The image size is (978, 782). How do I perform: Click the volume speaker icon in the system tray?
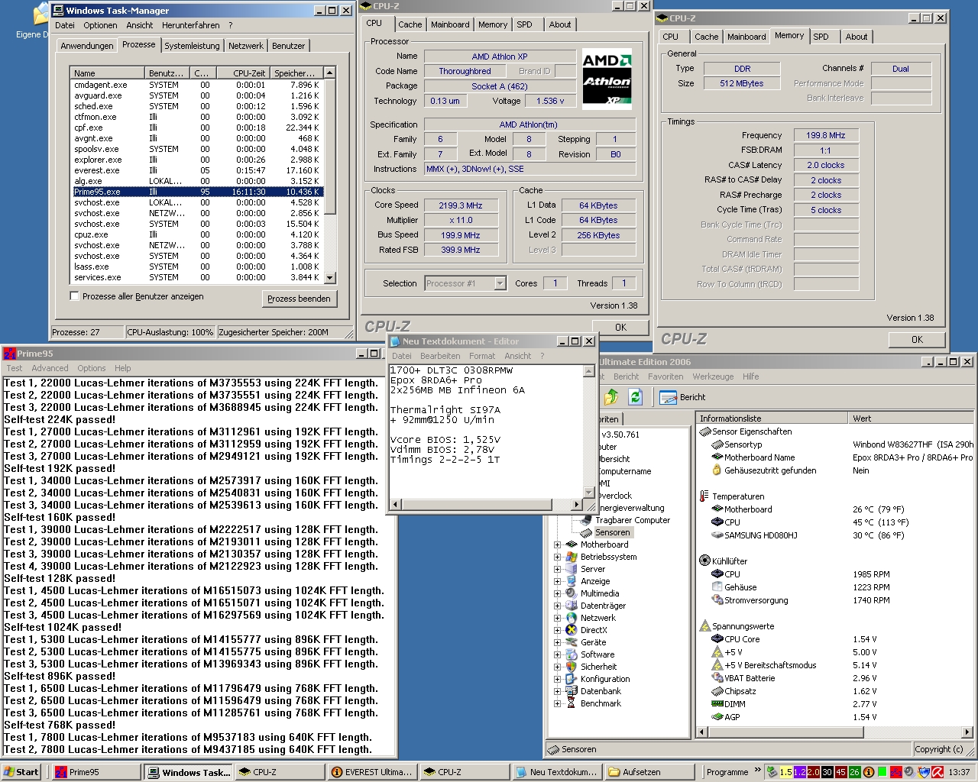tap(908, 772)
